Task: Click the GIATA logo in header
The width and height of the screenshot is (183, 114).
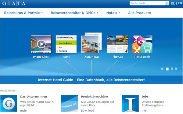Action: (x=14, y=4)
